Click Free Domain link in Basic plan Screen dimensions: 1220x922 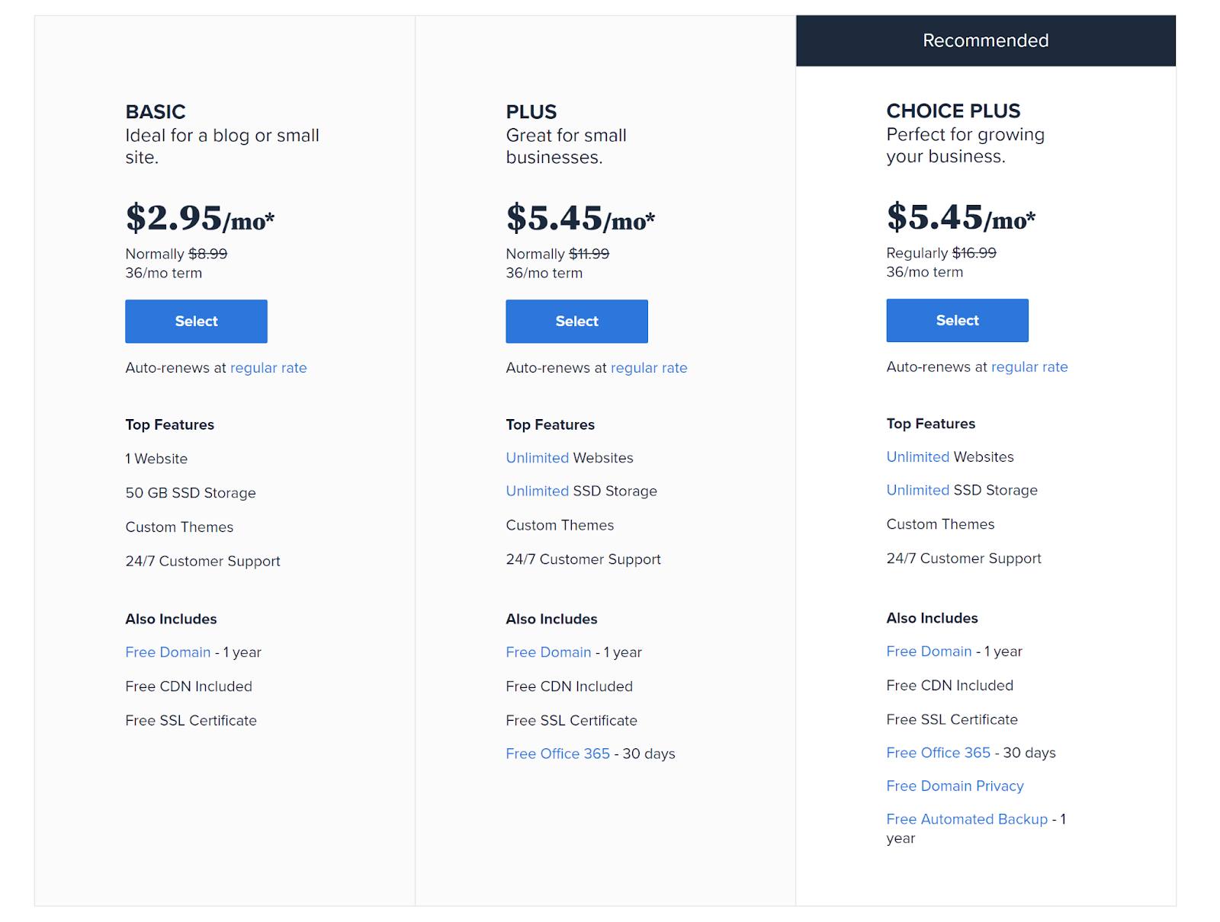coord(168,652)
